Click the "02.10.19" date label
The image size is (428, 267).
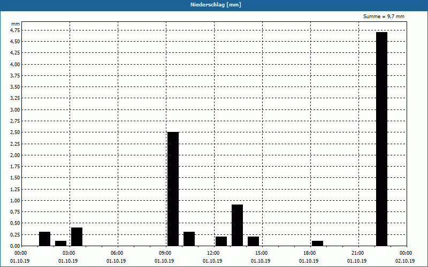tap(405, 261)
